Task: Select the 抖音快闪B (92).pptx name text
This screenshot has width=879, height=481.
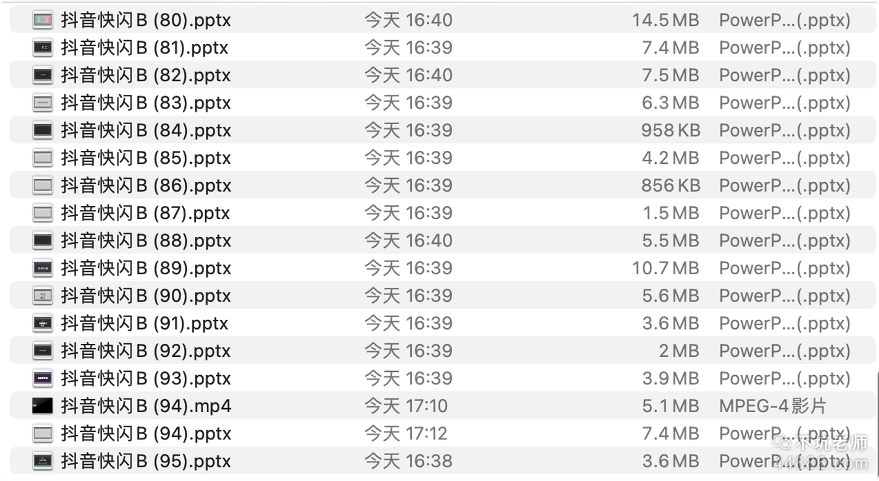Action: coord(146,351)
